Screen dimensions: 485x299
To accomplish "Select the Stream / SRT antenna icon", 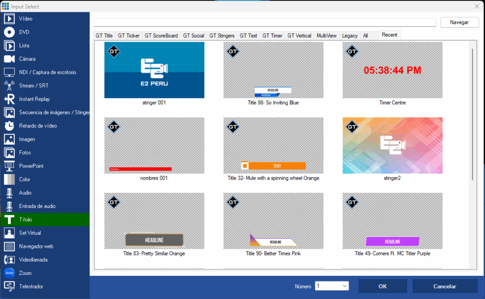I will click(9, 86).
